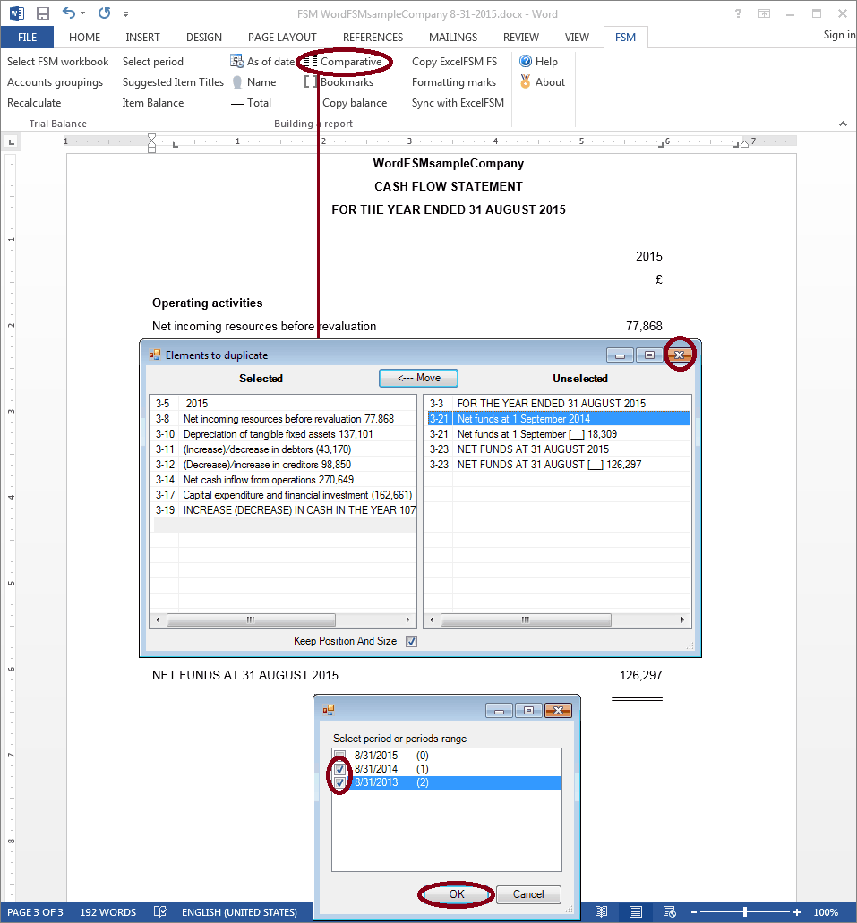
Task: Click Item Balance command
Action: click(x=152, y=102)
